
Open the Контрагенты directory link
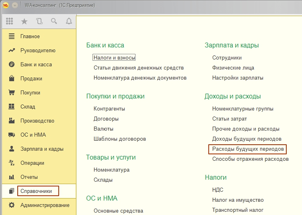(x=109, y=109)
